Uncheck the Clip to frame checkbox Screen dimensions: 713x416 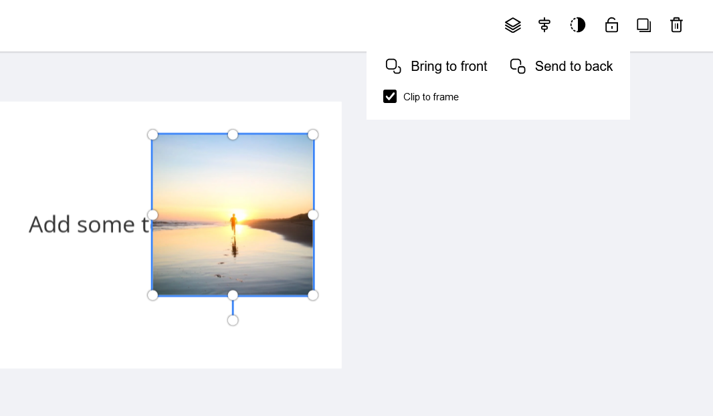point(390,96)
